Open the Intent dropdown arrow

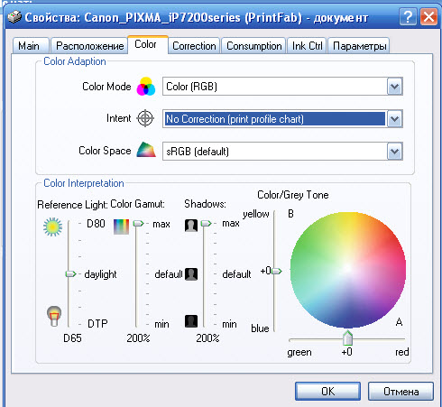tap(394, 119)
